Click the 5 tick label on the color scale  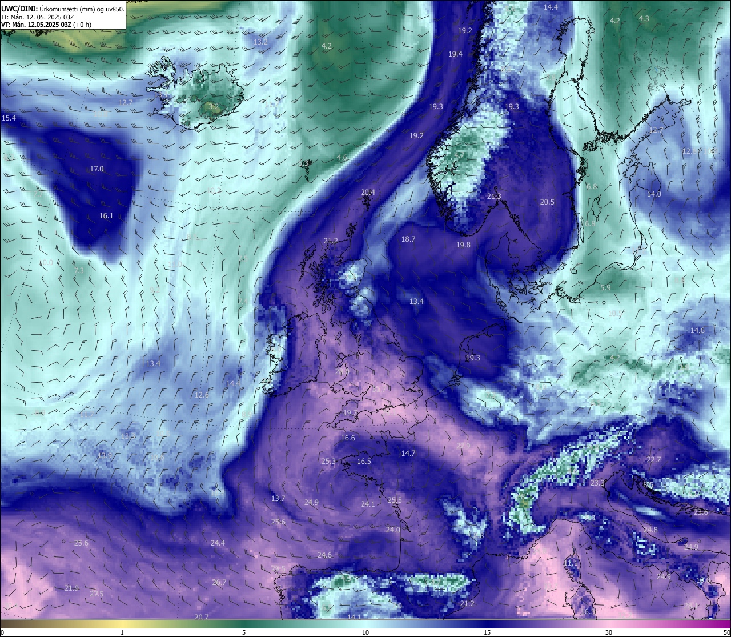click(244, 632)
